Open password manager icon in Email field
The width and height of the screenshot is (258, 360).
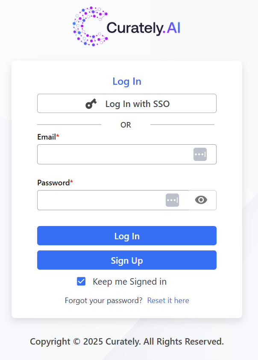click(200, 154)
